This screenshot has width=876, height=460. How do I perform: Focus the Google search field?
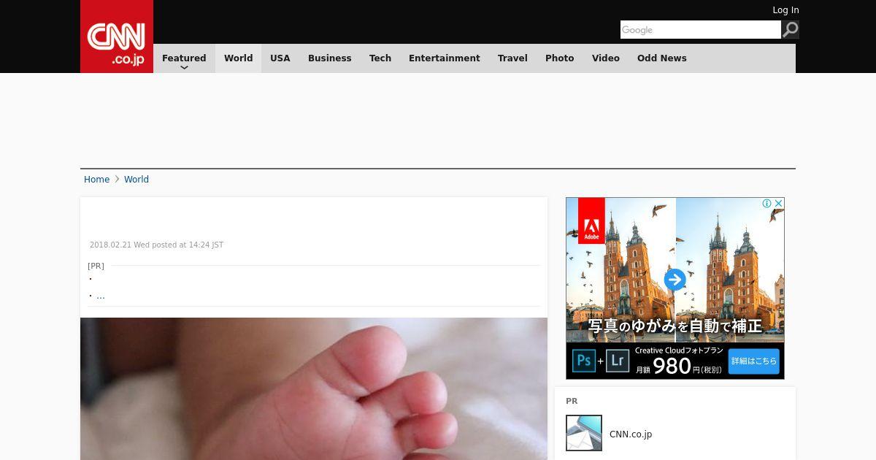coord(701,30)
